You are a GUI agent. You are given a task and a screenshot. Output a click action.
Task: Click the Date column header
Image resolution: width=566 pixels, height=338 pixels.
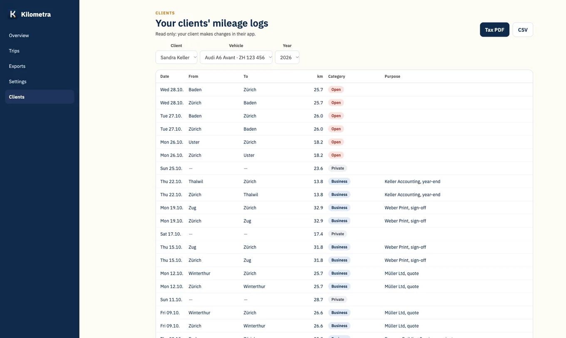(165, 77)
